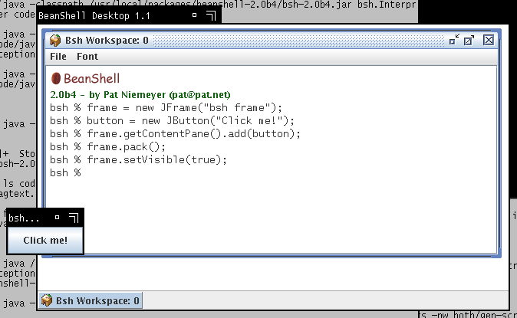Iconify the Bsh Workspace internal frame
The height and width of the screenshot is (318, 517).
(454, 40)
